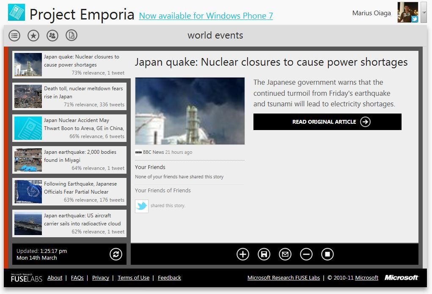The image size is (432, 294).
Task: Open the friends people icon
Action: click(x=52, y=36)
